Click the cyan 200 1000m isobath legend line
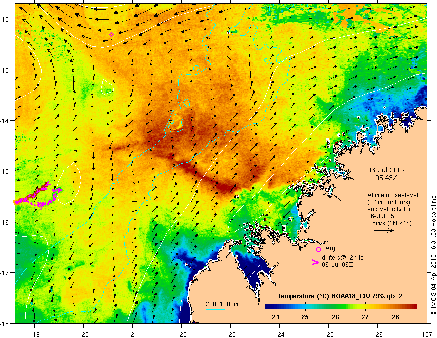The width and height of the screenshot is (437, 338). pyautogui.click(x=215, y=309)
